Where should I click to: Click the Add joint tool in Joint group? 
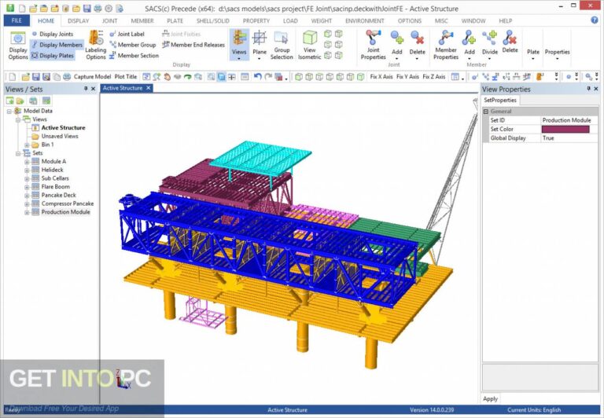coord(396,46)
